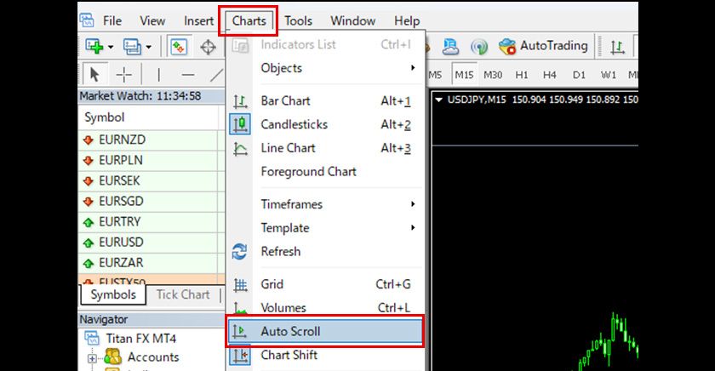The height and width of the screenshot is (371, 715).
Task: Expand the Template submenu
Action: 285,228
